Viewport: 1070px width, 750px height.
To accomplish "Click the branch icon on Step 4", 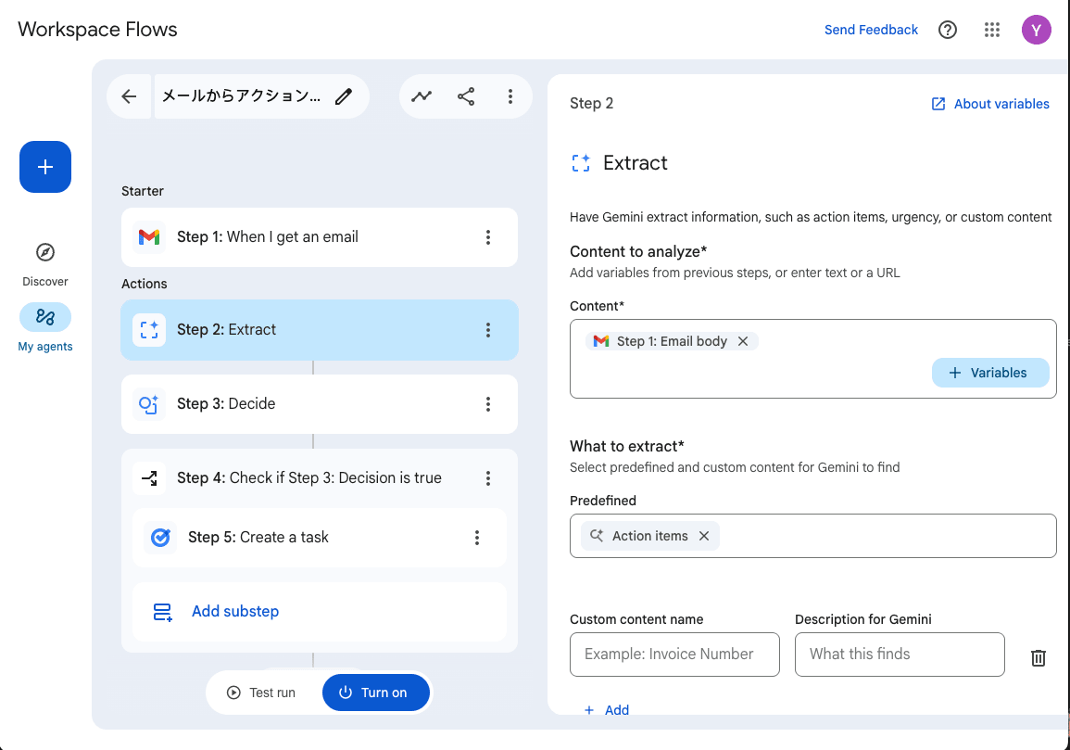I will (149, 478).
